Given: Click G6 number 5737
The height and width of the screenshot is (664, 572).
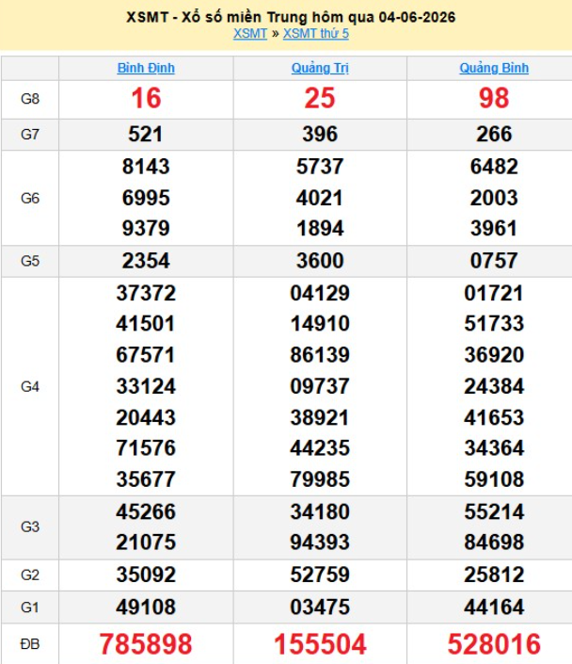Looking at the screenshot, I should point(320,167).
